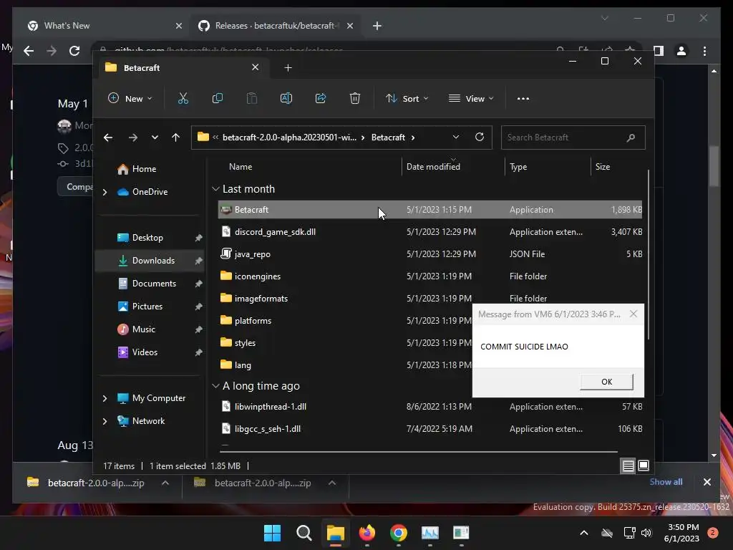Go forward in File Explorer navigation
Image resolution: width=733 pixels, height=550 pixels.
click(x=132, y=137)
